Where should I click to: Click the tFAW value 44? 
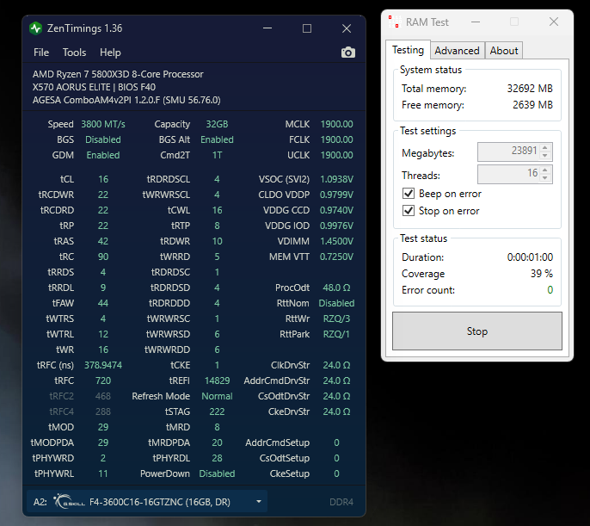click(x=103, y=303)
